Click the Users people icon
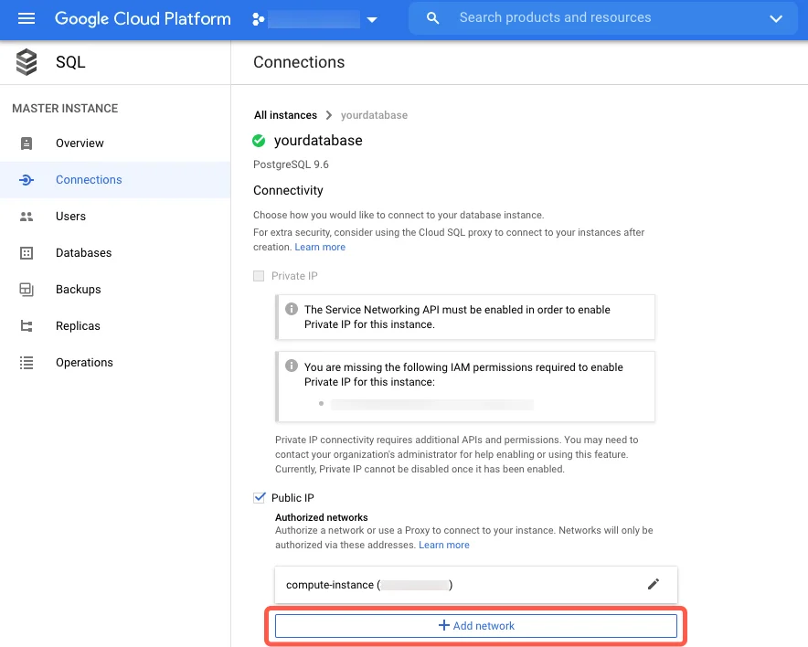 [x=27, y=217]
